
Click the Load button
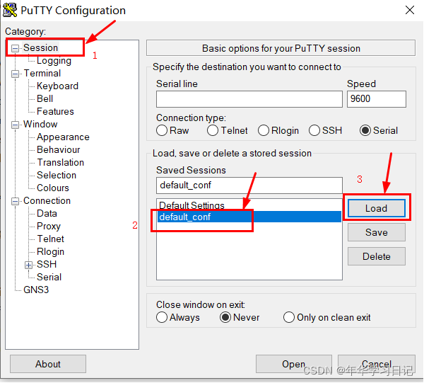(377, 208)
